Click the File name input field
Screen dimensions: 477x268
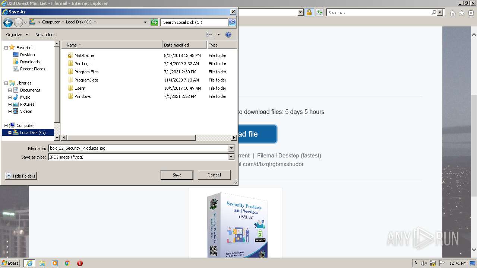coord(139,148)
